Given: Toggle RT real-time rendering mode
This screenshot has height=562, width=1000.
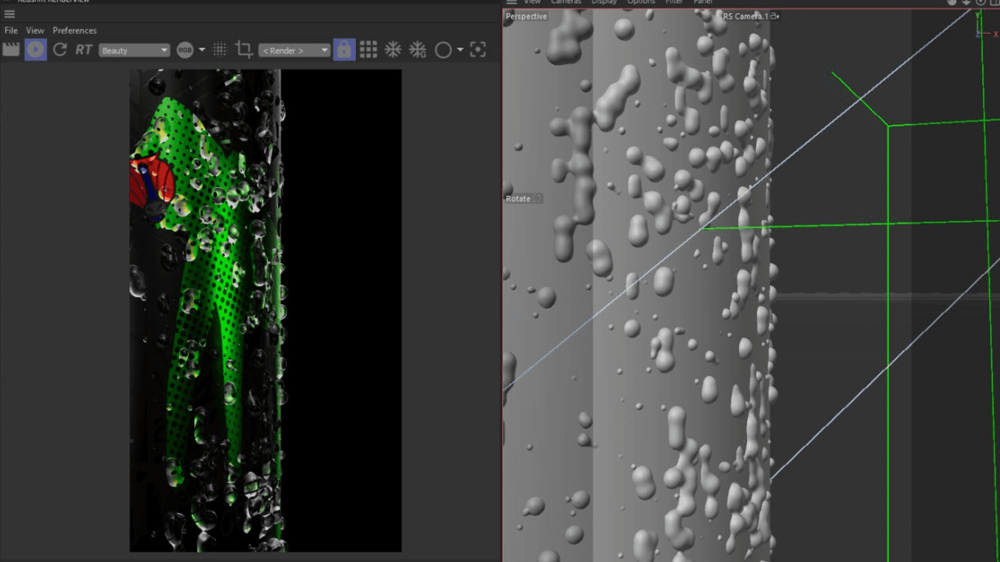Looking at the screenshot, I should tap(83, 50).
